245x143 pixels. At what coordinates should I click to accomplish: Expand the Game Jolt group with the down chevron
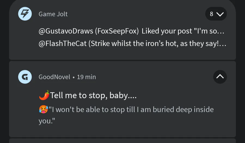point(220,14)
